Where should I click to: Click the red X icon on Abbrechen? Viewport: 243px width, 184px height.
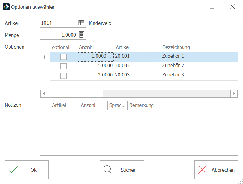click(202, 170)
